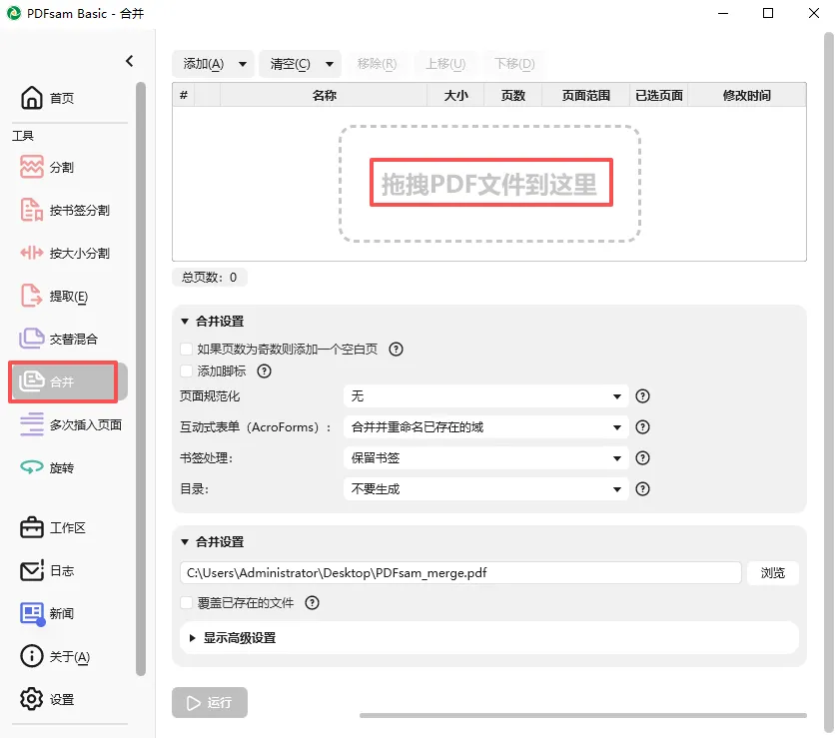837x738 pixels.
Task: Collapse the sidebar with the left chevron
Action: (x=129, y=61)
